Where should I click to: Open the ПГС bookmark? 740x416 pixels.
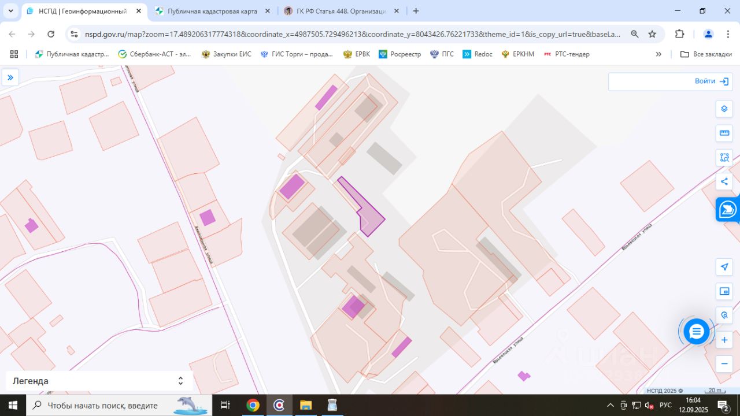pyautogui.click(x=442, y=54)
